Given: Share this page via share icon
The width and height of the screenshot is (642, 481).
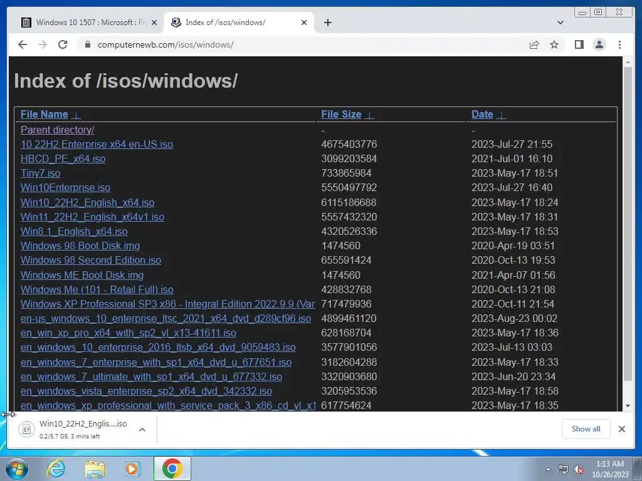Looking at the screenshot, I should (x=534, y=44).
